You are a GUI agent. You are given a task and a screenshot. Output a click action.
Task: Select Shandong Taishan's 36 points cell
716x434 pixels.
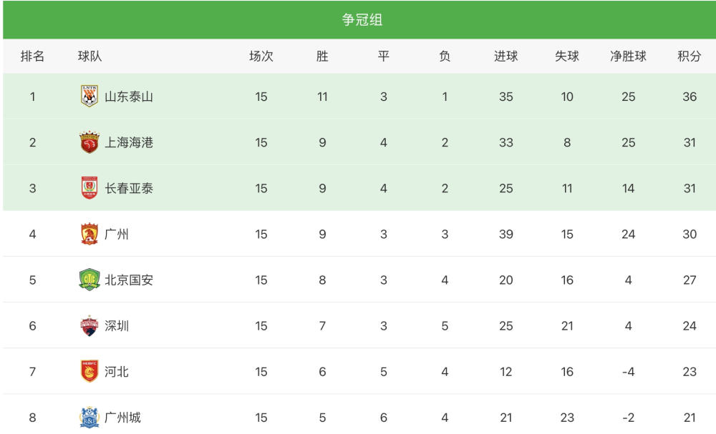pyautogui.click(x=689, y=97)
